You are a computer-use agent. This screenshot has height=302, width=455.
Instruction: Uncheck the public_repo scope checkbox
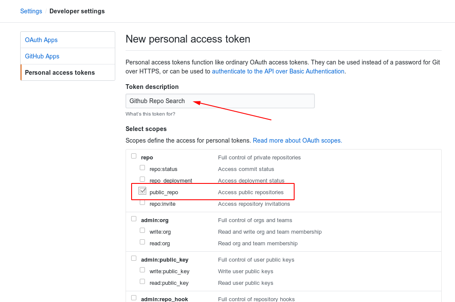coord(142,191)
